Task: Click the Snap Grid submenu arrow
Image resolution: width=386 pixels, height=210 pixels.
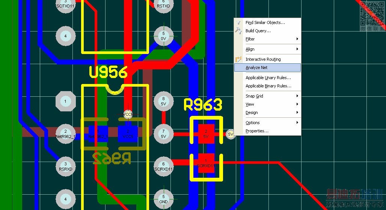Action: click(297, 96)
